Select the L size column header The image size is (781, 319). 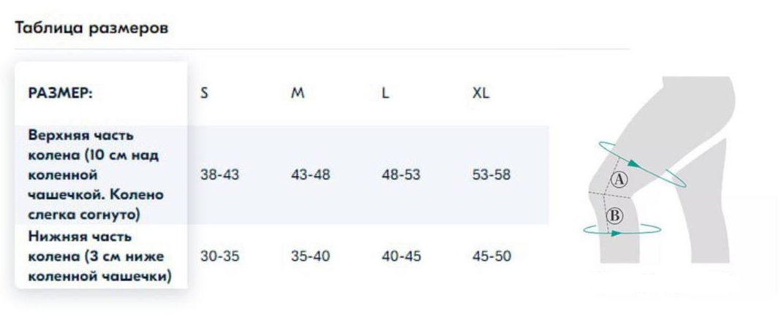pos(385,93)
